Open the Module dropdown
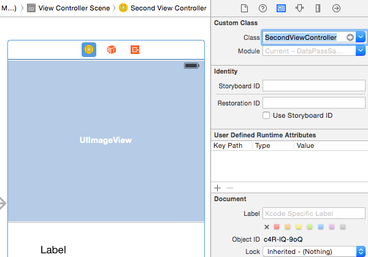 coord(361,51)
